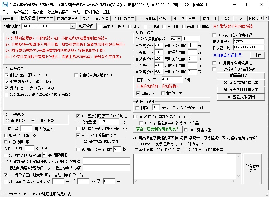This screenshot has height=197, width=269.
Task: Tick the 预购 pre-order checkbox
Action: (x=137, y=108)
